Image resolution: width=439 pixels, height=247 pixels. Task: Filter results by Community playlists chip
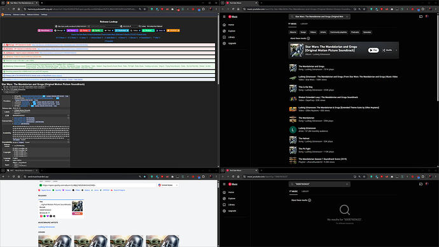pos(338,32)
